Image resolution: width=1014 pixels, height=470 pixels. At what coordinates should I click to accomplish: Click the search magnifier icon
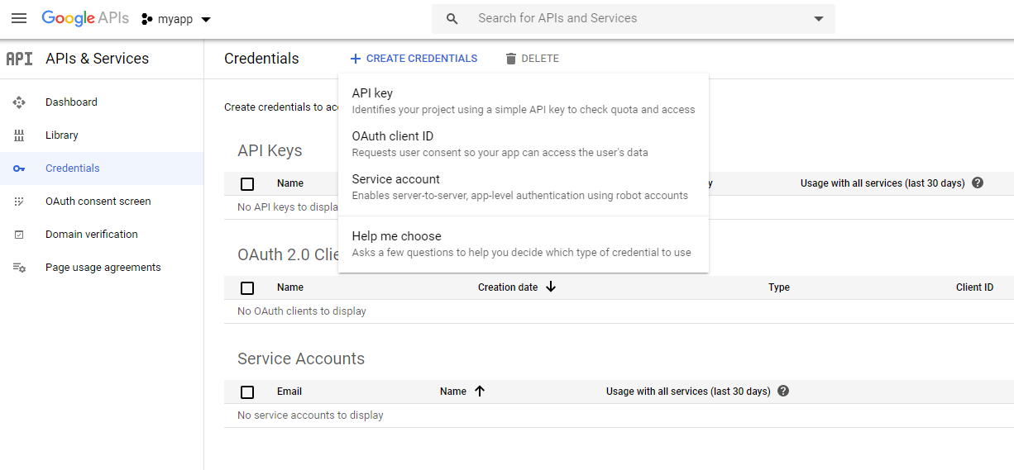[452, 18]
